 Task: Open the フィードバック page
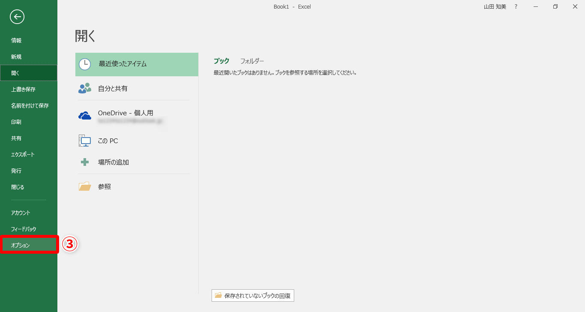click(29, 229)
